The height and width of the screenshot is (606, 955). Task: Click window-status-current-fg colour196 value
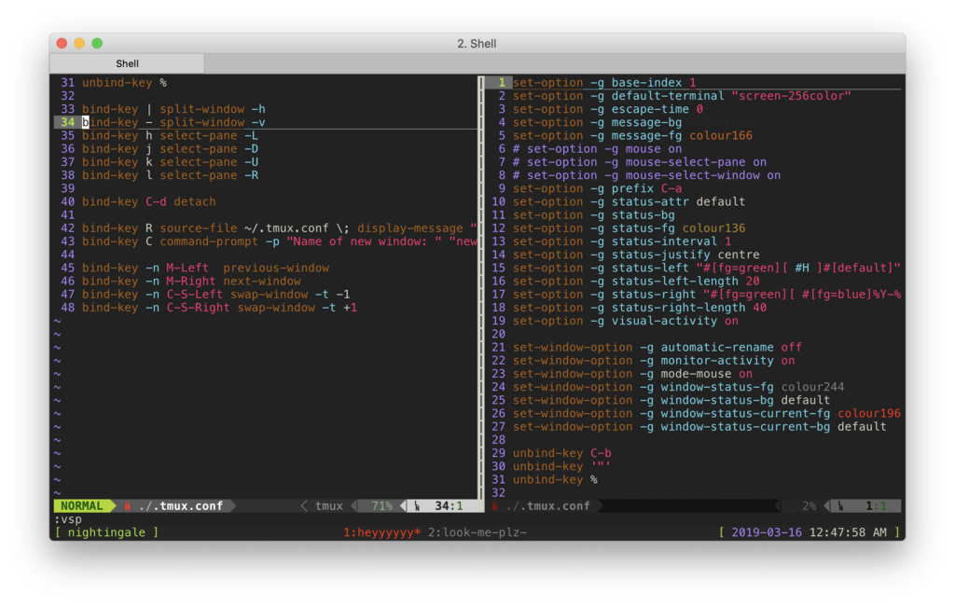pos(869,414)
